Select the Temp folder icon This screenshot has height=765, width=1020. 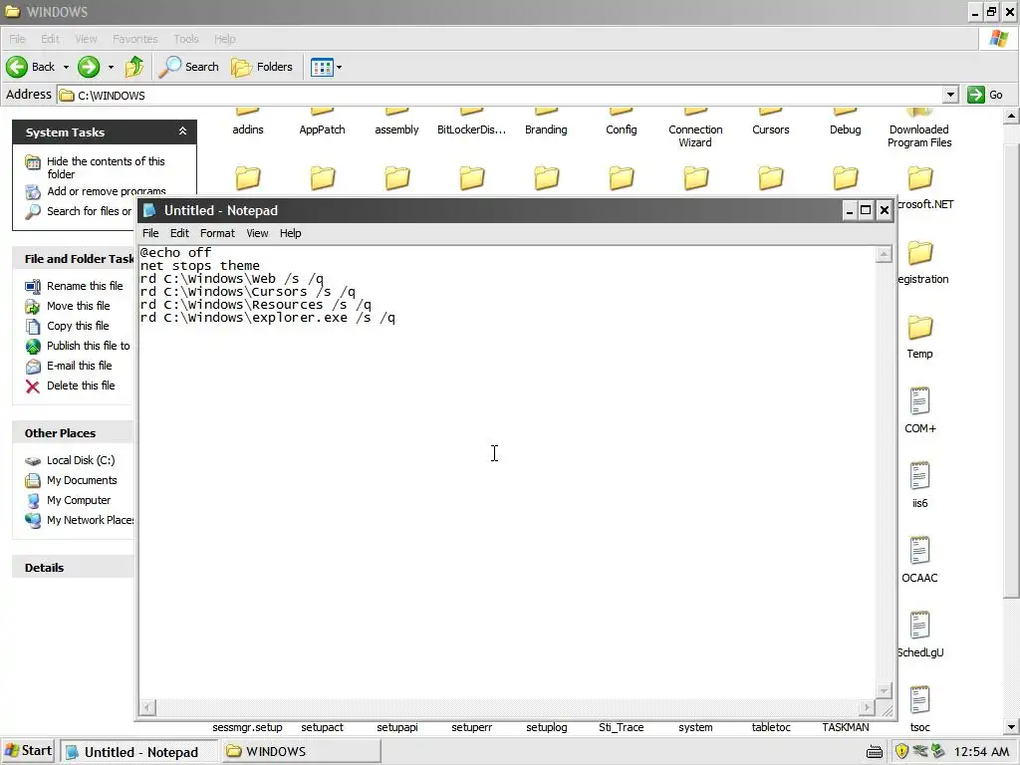(919, 327)
